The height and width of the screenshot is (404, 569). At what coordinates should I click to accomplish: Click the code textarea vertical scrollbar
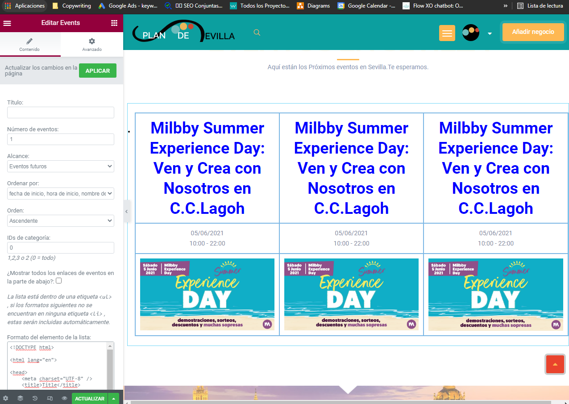(110, 366)
